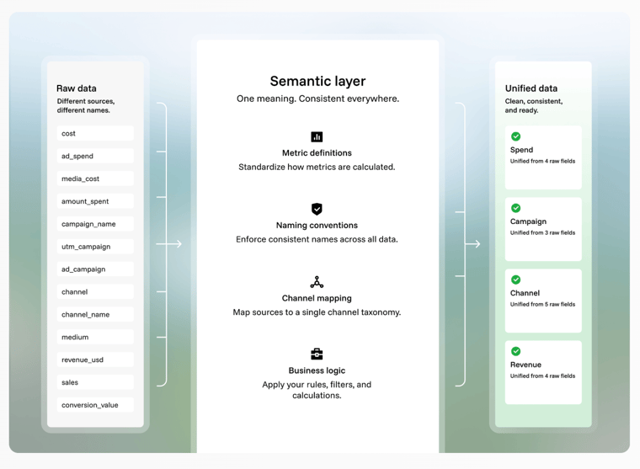Click the Campaign label in unified card

528,221
